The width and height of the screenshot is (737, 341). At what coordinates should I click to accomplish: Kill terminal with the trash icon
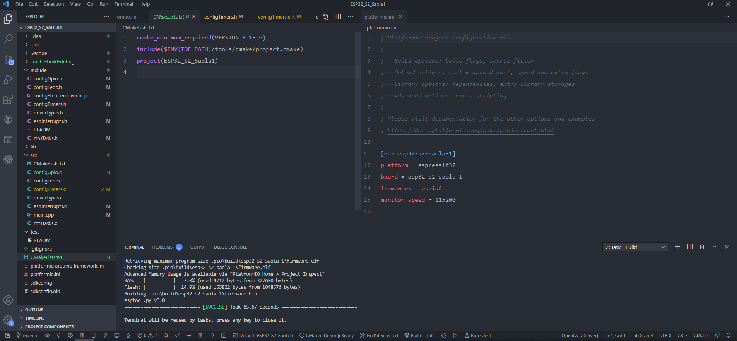click(702, 247)
